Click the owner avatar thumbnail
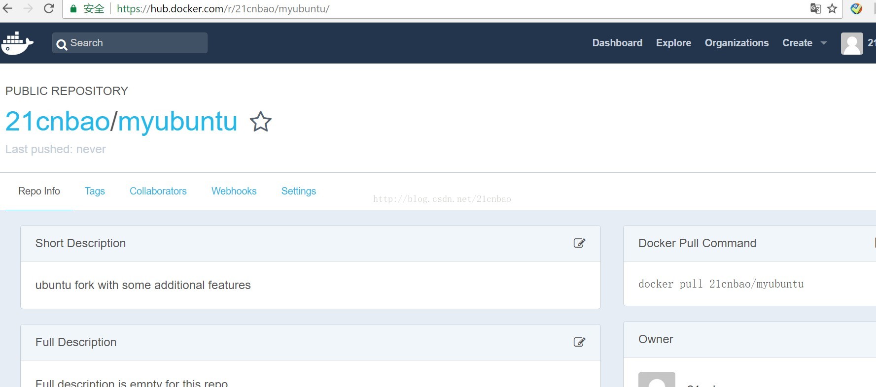876x387 pixels. tap(657, 380)
